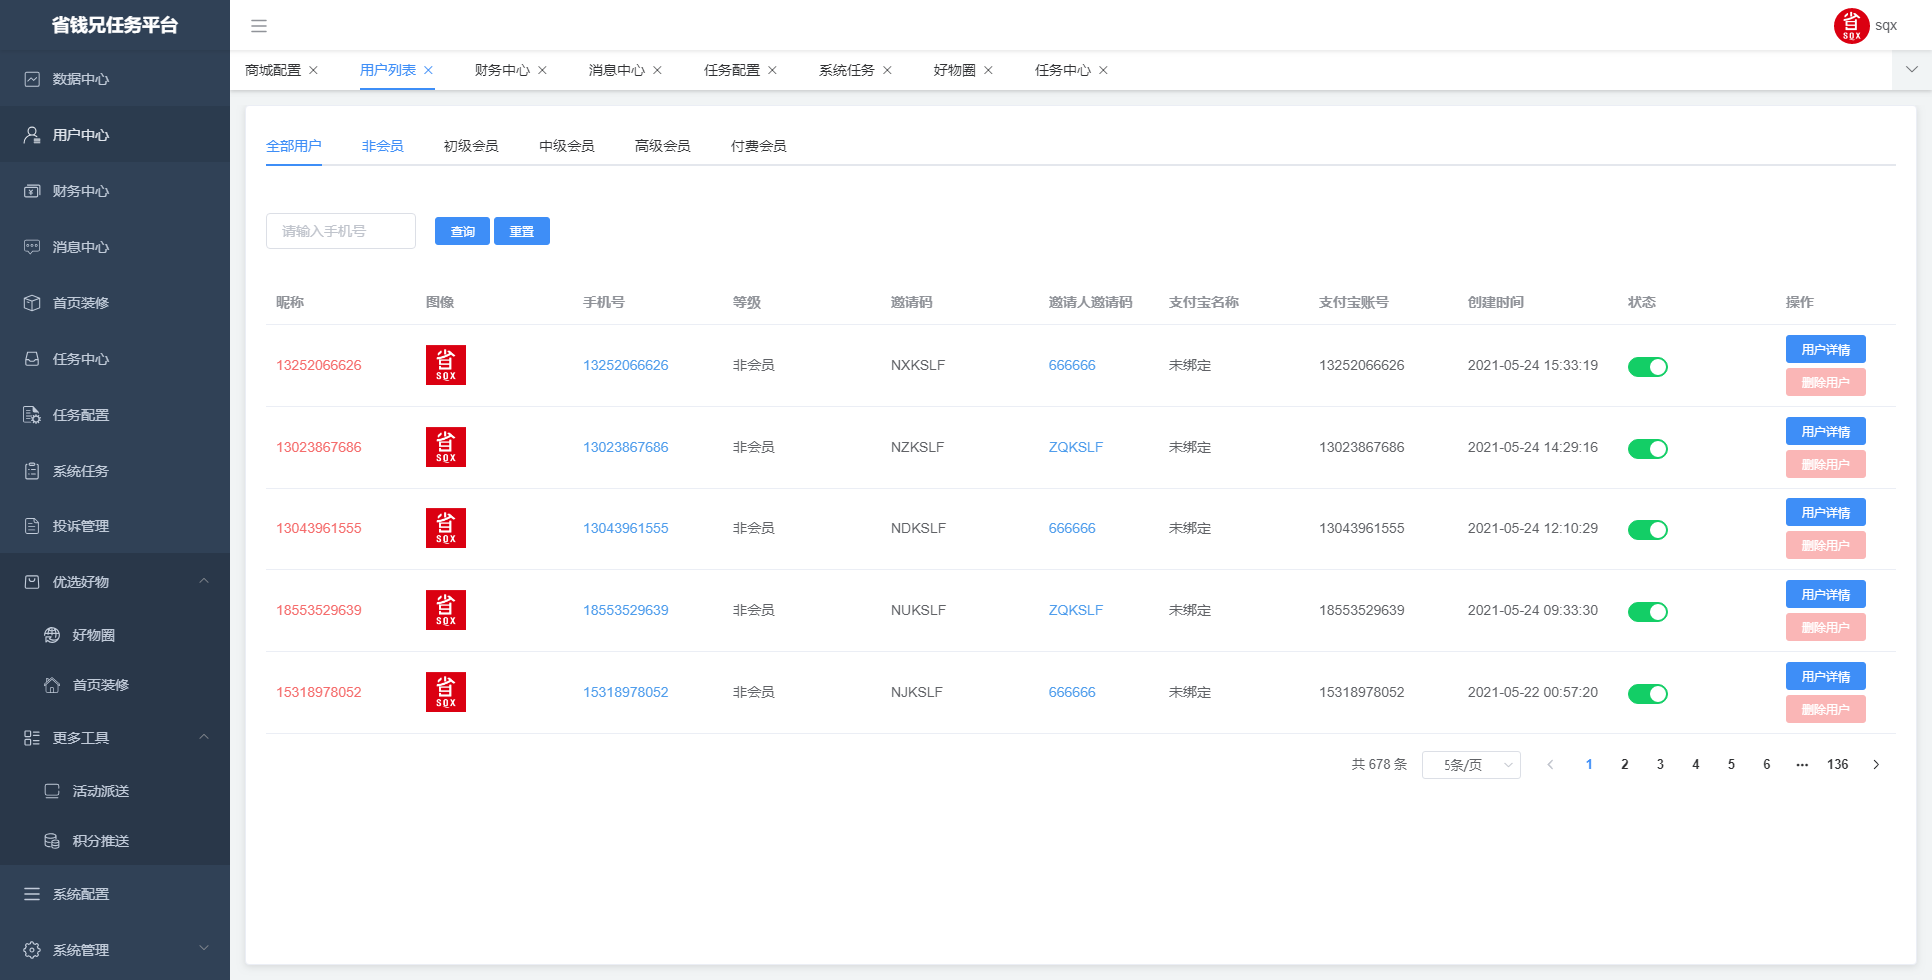Click the phone number search input
Screen dimensions: 1932x980
click(x=340, y=231)
